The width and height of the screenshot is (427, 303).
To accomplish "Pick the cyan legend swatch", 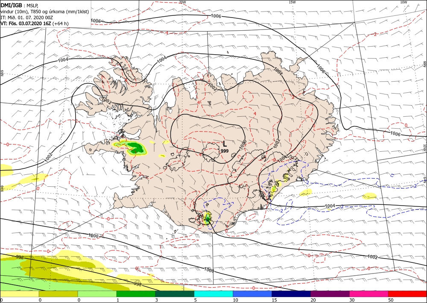I will (213, 294).
